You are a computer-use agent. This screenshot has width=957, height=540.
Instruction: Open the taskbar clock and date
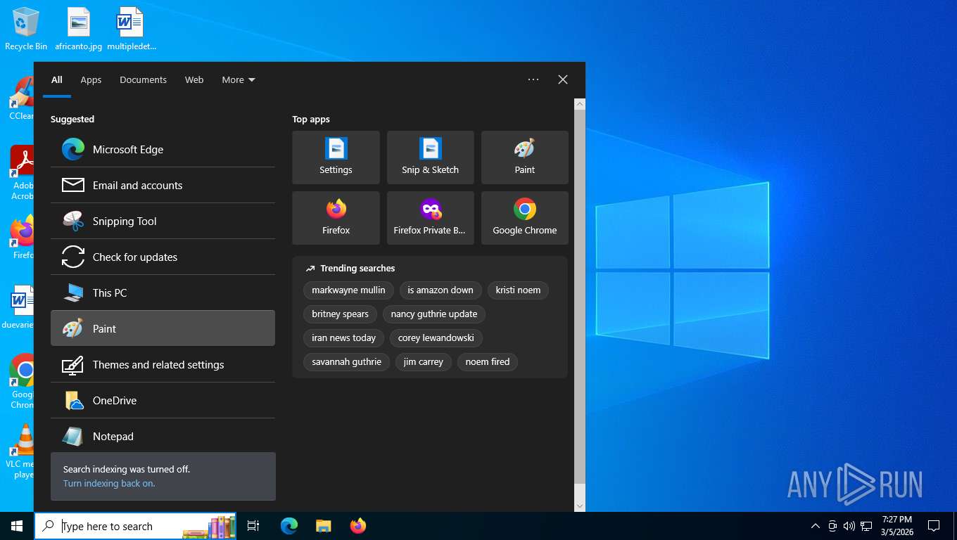click(896, 526)
